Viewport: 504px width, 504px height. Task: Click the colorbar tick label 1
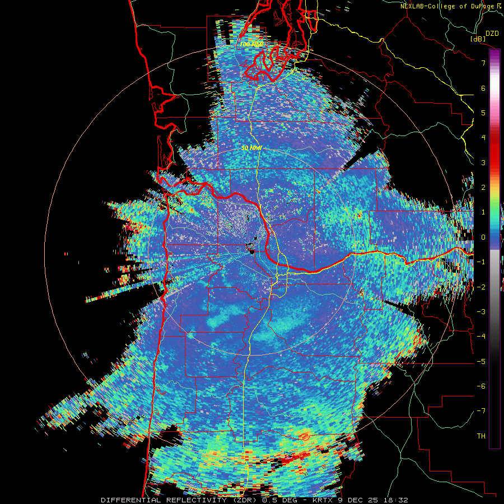483,212
